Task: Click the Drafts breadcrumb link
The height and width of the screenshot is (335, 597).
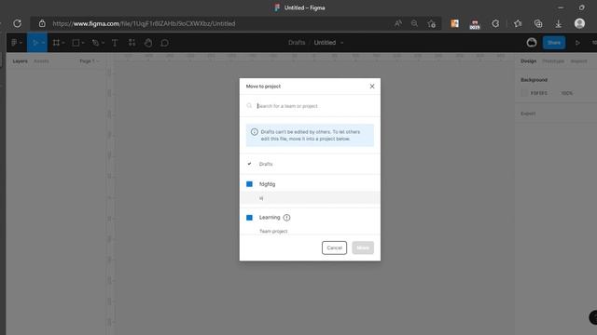Action: 297,43
